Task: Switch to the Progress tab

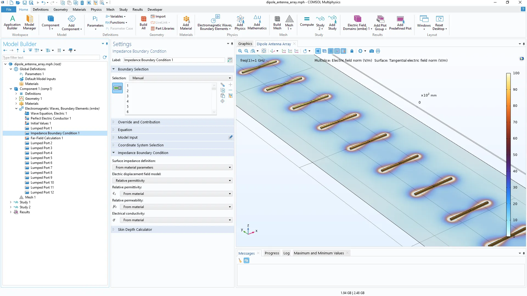Action: 272,253
